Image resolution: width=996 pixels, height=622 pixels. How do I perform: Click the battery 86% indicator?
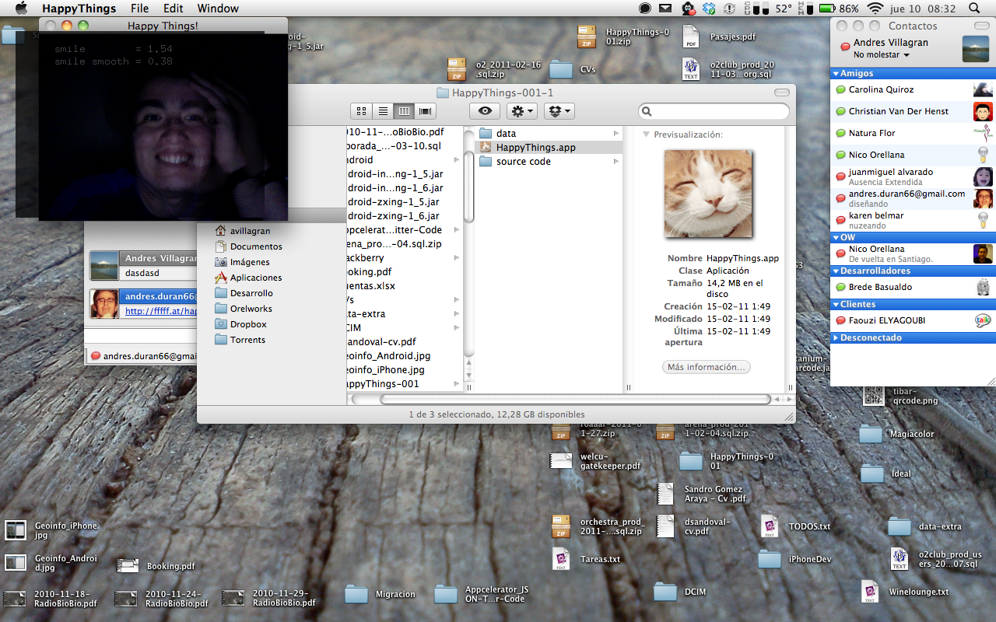click(x=839, y=9)
